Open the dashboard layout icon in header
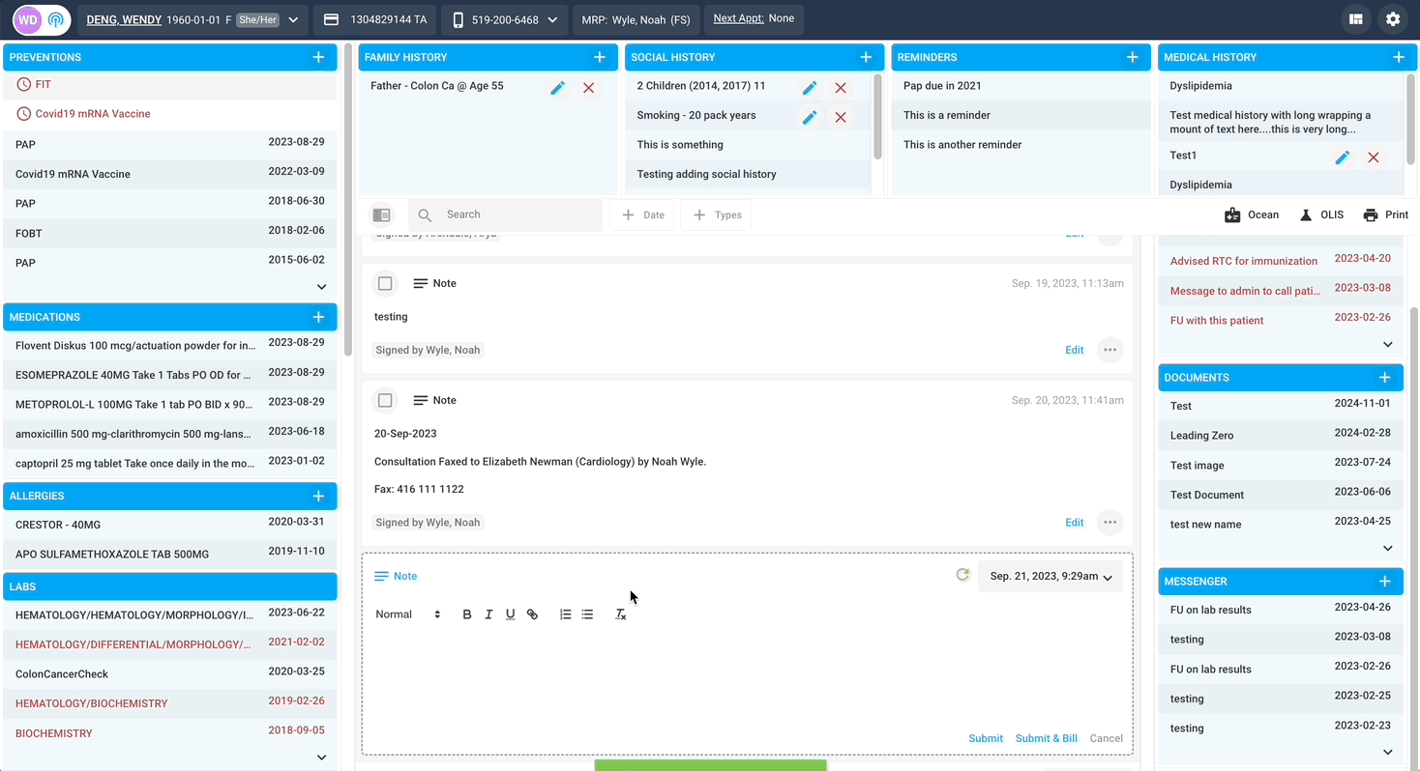The image size is (1420, 771). tap(1356, 18)
